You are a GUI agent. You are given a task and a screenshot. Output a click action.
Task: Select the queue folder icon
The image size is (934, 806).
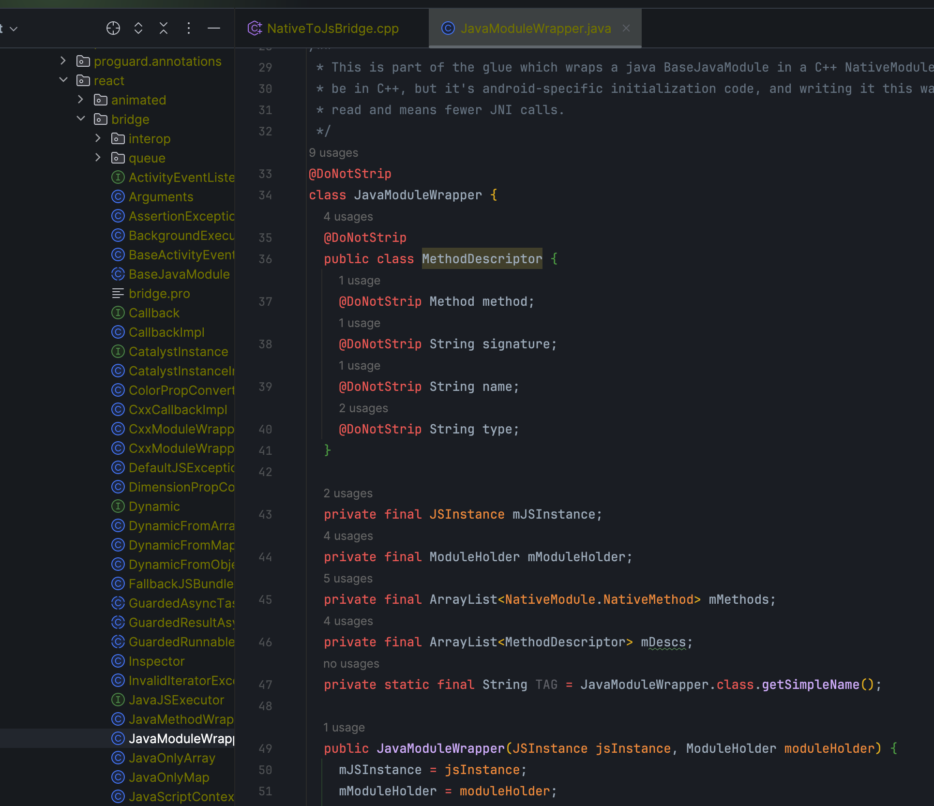[x=118, y=158]
